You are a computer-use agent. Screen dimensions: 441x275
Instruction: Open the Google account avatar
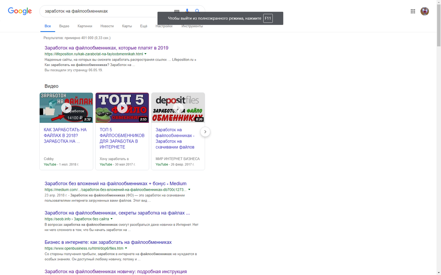coord(424,11)
